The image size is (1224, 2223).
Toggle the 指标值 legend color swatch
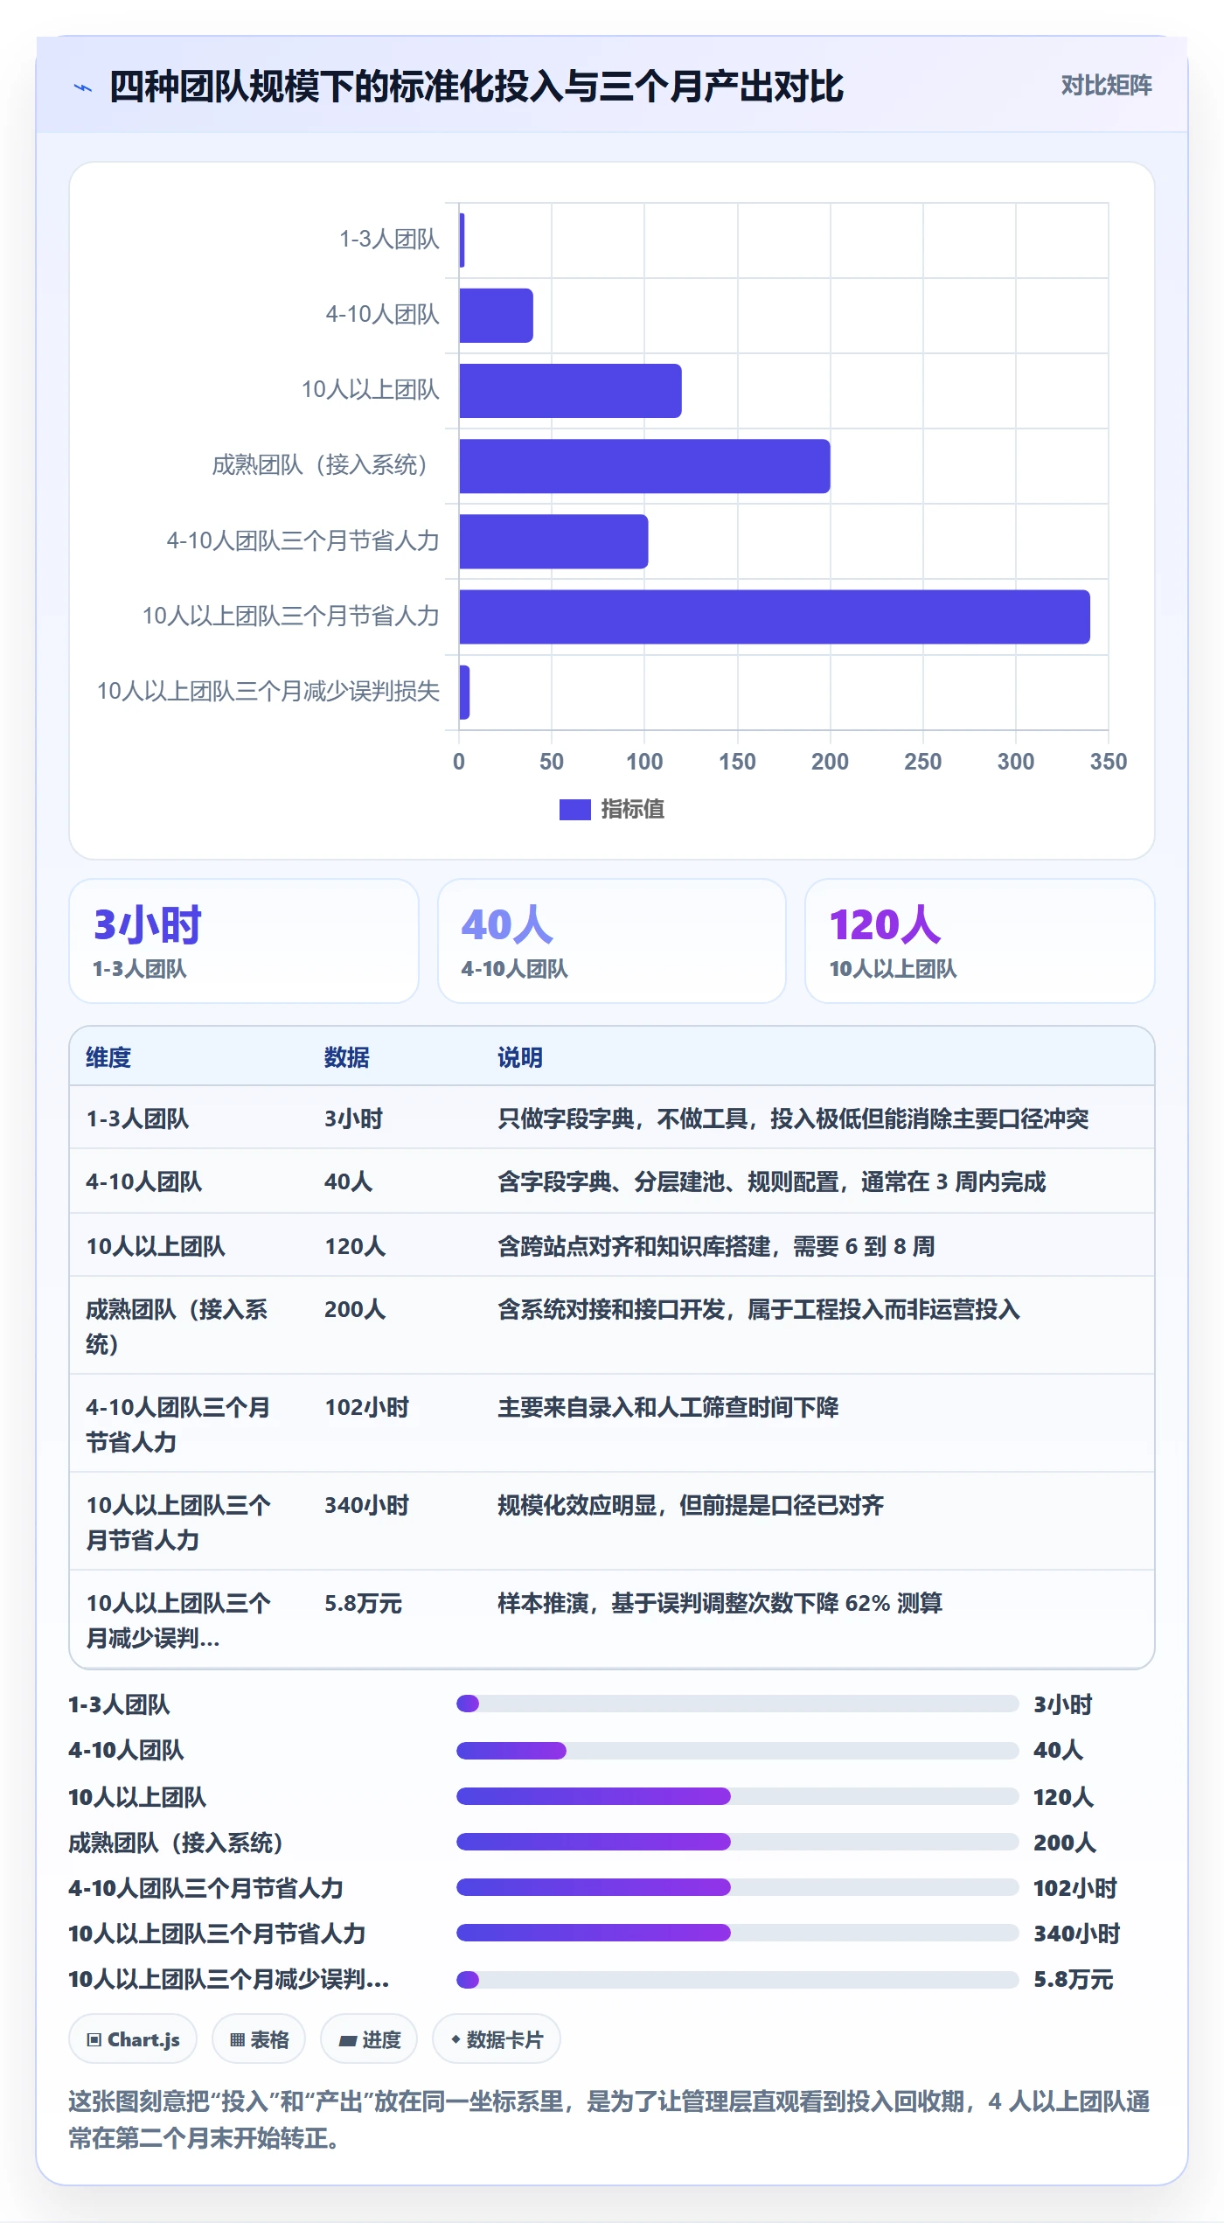(x=574, y=809)
